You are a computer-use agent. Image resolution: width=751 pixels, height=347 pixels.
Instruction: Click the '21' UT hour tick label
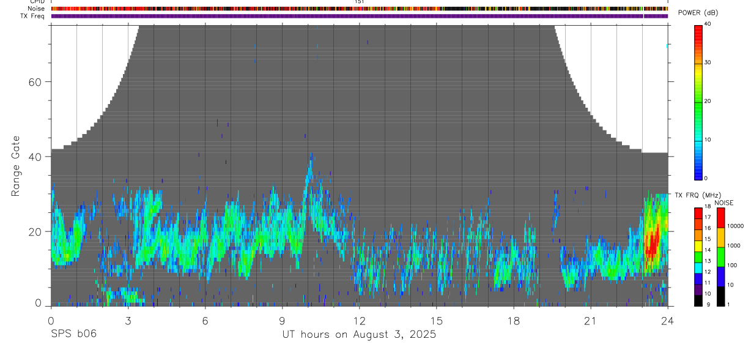click(590, 321)
